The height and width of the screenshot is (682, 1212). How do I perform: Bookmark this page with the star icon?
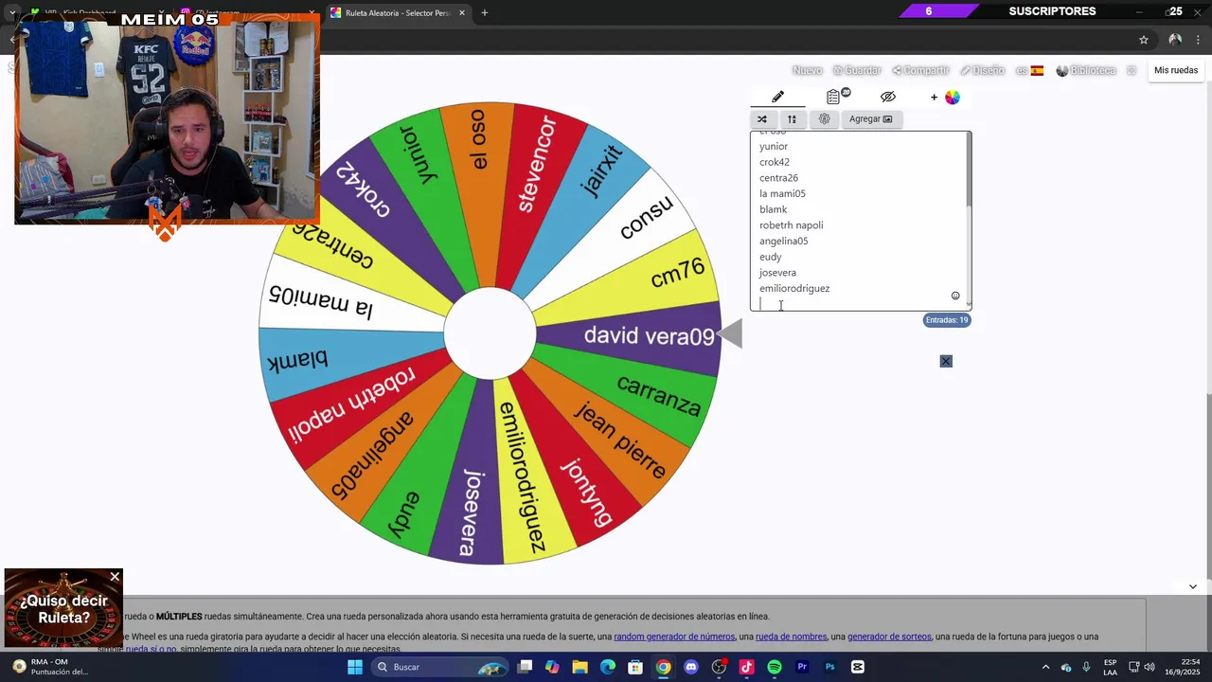[x=1144, y=40]
